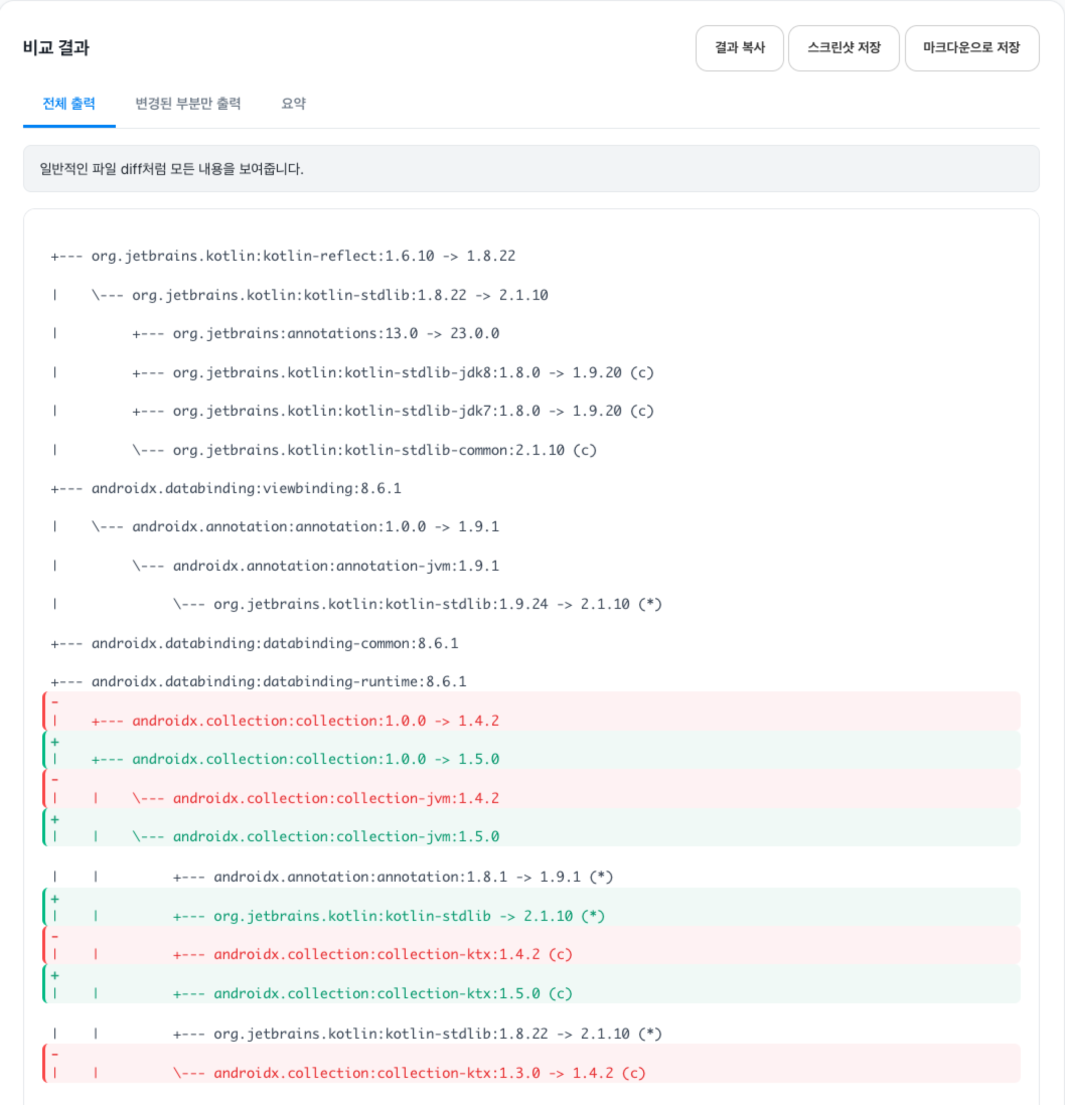Click the 결과 복사 button
Image resolution: width=1065 pixels, height=1105 pixels.
[x=739, y=48]
